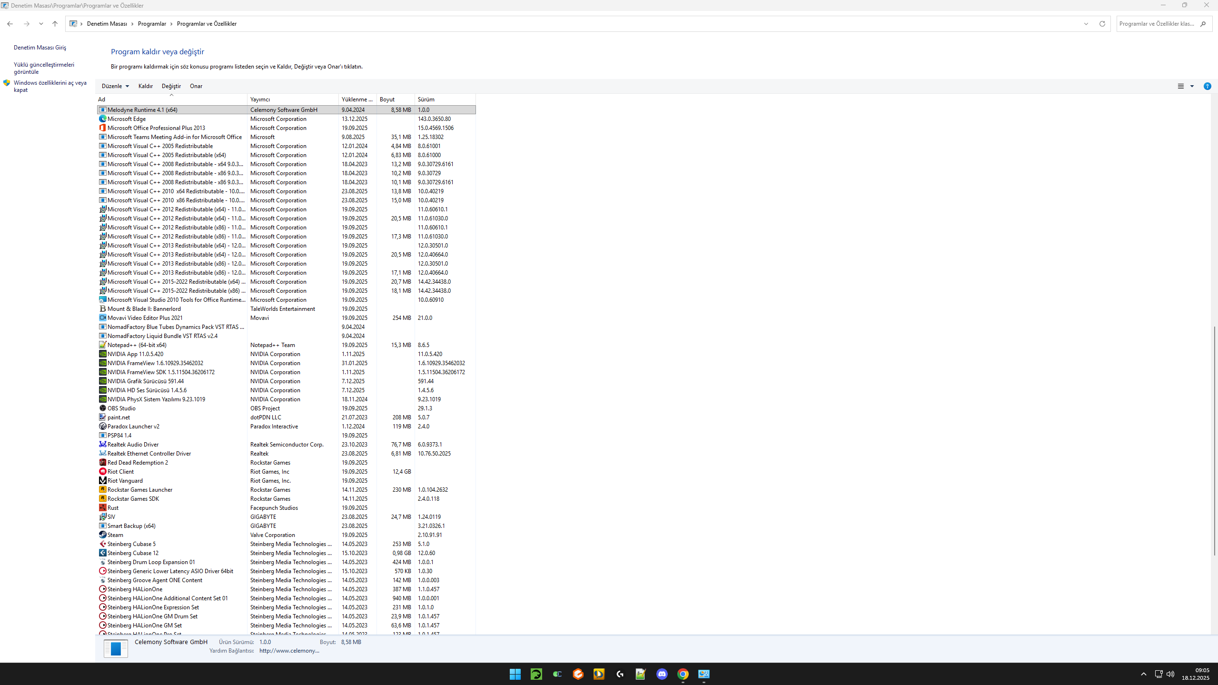Expand the chevron after Programlar breadcrumb
Viewport: 1218px width, 685px height.
[x=171, y=24]
